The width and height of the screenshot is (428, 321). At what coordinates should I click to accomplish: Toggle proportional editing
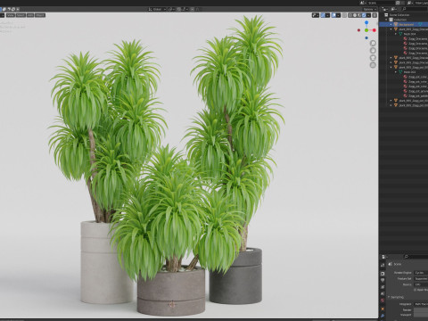[192, 9]
